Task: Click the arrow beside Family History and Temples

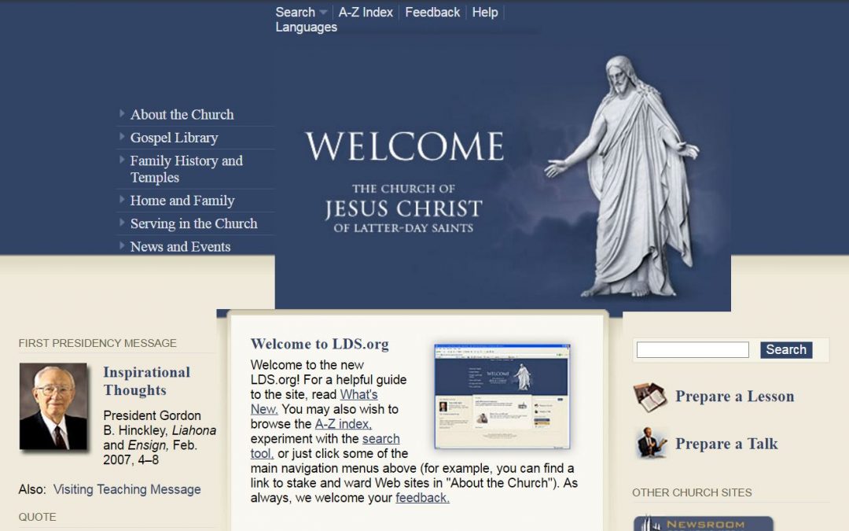Action: click(x=122, y=159)
